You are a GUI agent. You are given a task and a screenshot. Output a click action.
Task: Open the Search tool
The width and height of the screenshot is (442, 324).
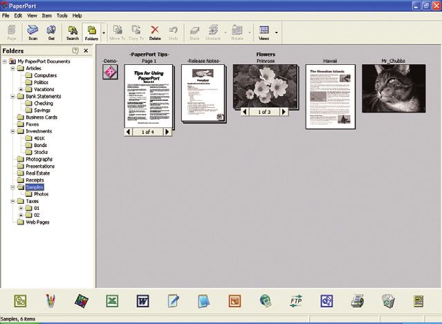(73, 32)
